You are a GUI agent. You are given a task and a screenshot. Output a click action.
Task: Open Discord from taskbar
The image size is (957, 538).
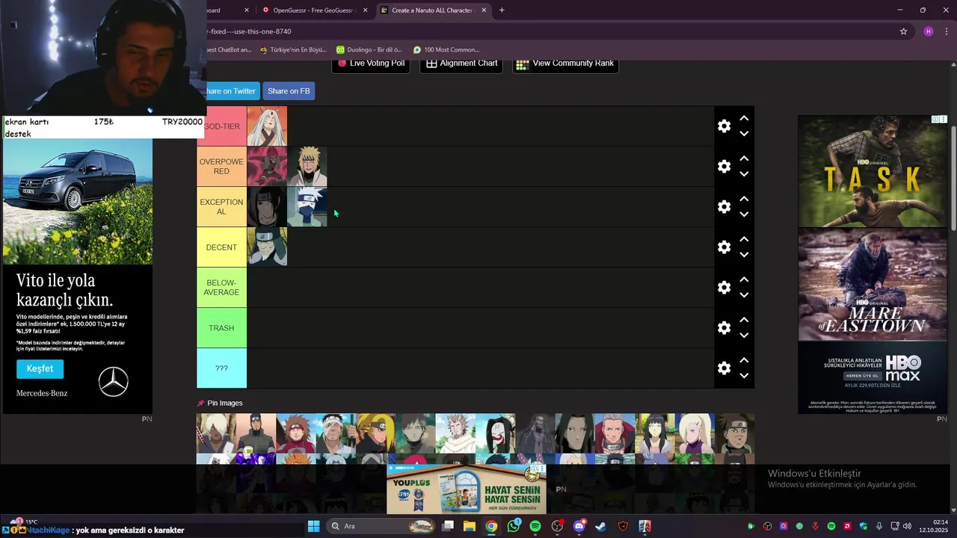[579, 526]
